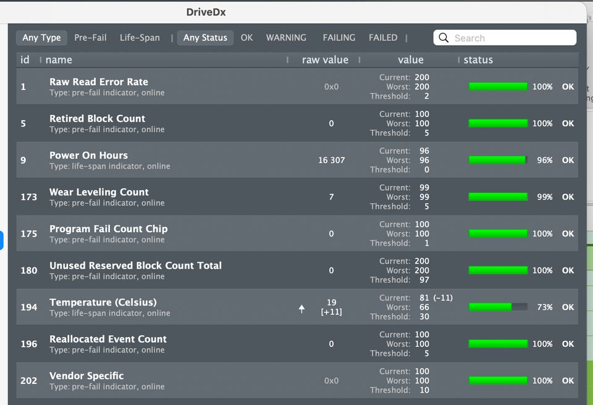Sort by the status column header

click(478, 60)
